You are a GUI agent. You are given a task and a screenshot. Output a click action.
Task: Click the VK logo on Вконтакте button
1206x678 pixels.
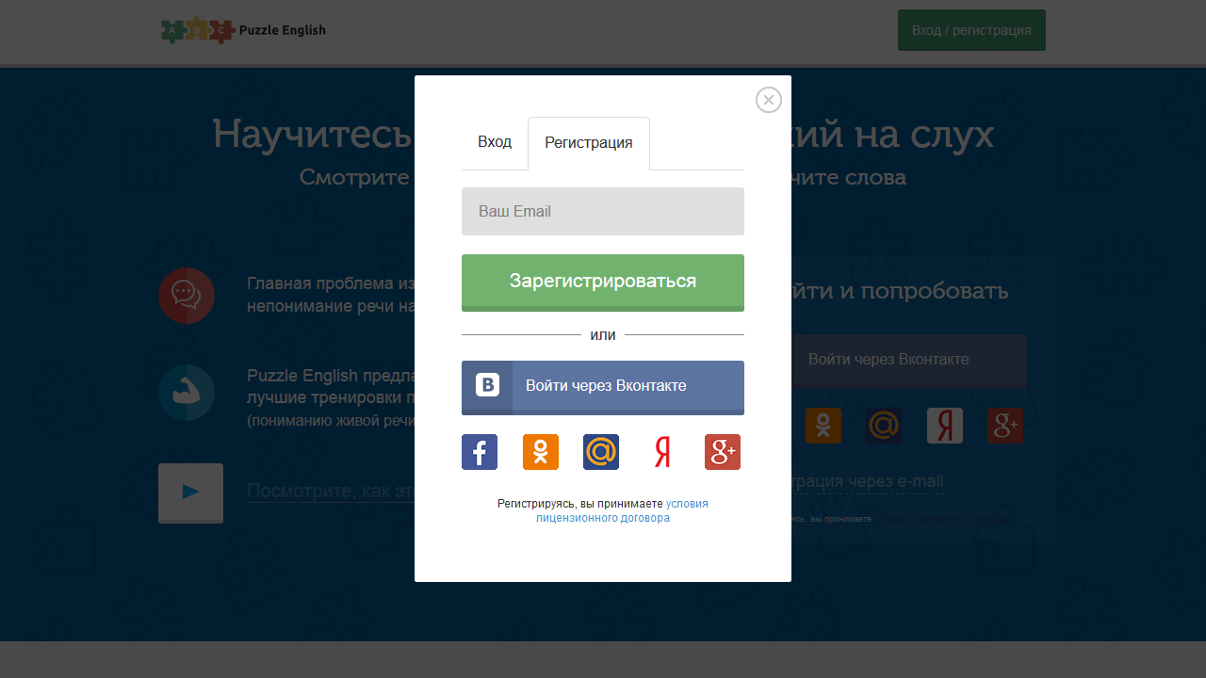pyautogui.click(x=487, y=385)
